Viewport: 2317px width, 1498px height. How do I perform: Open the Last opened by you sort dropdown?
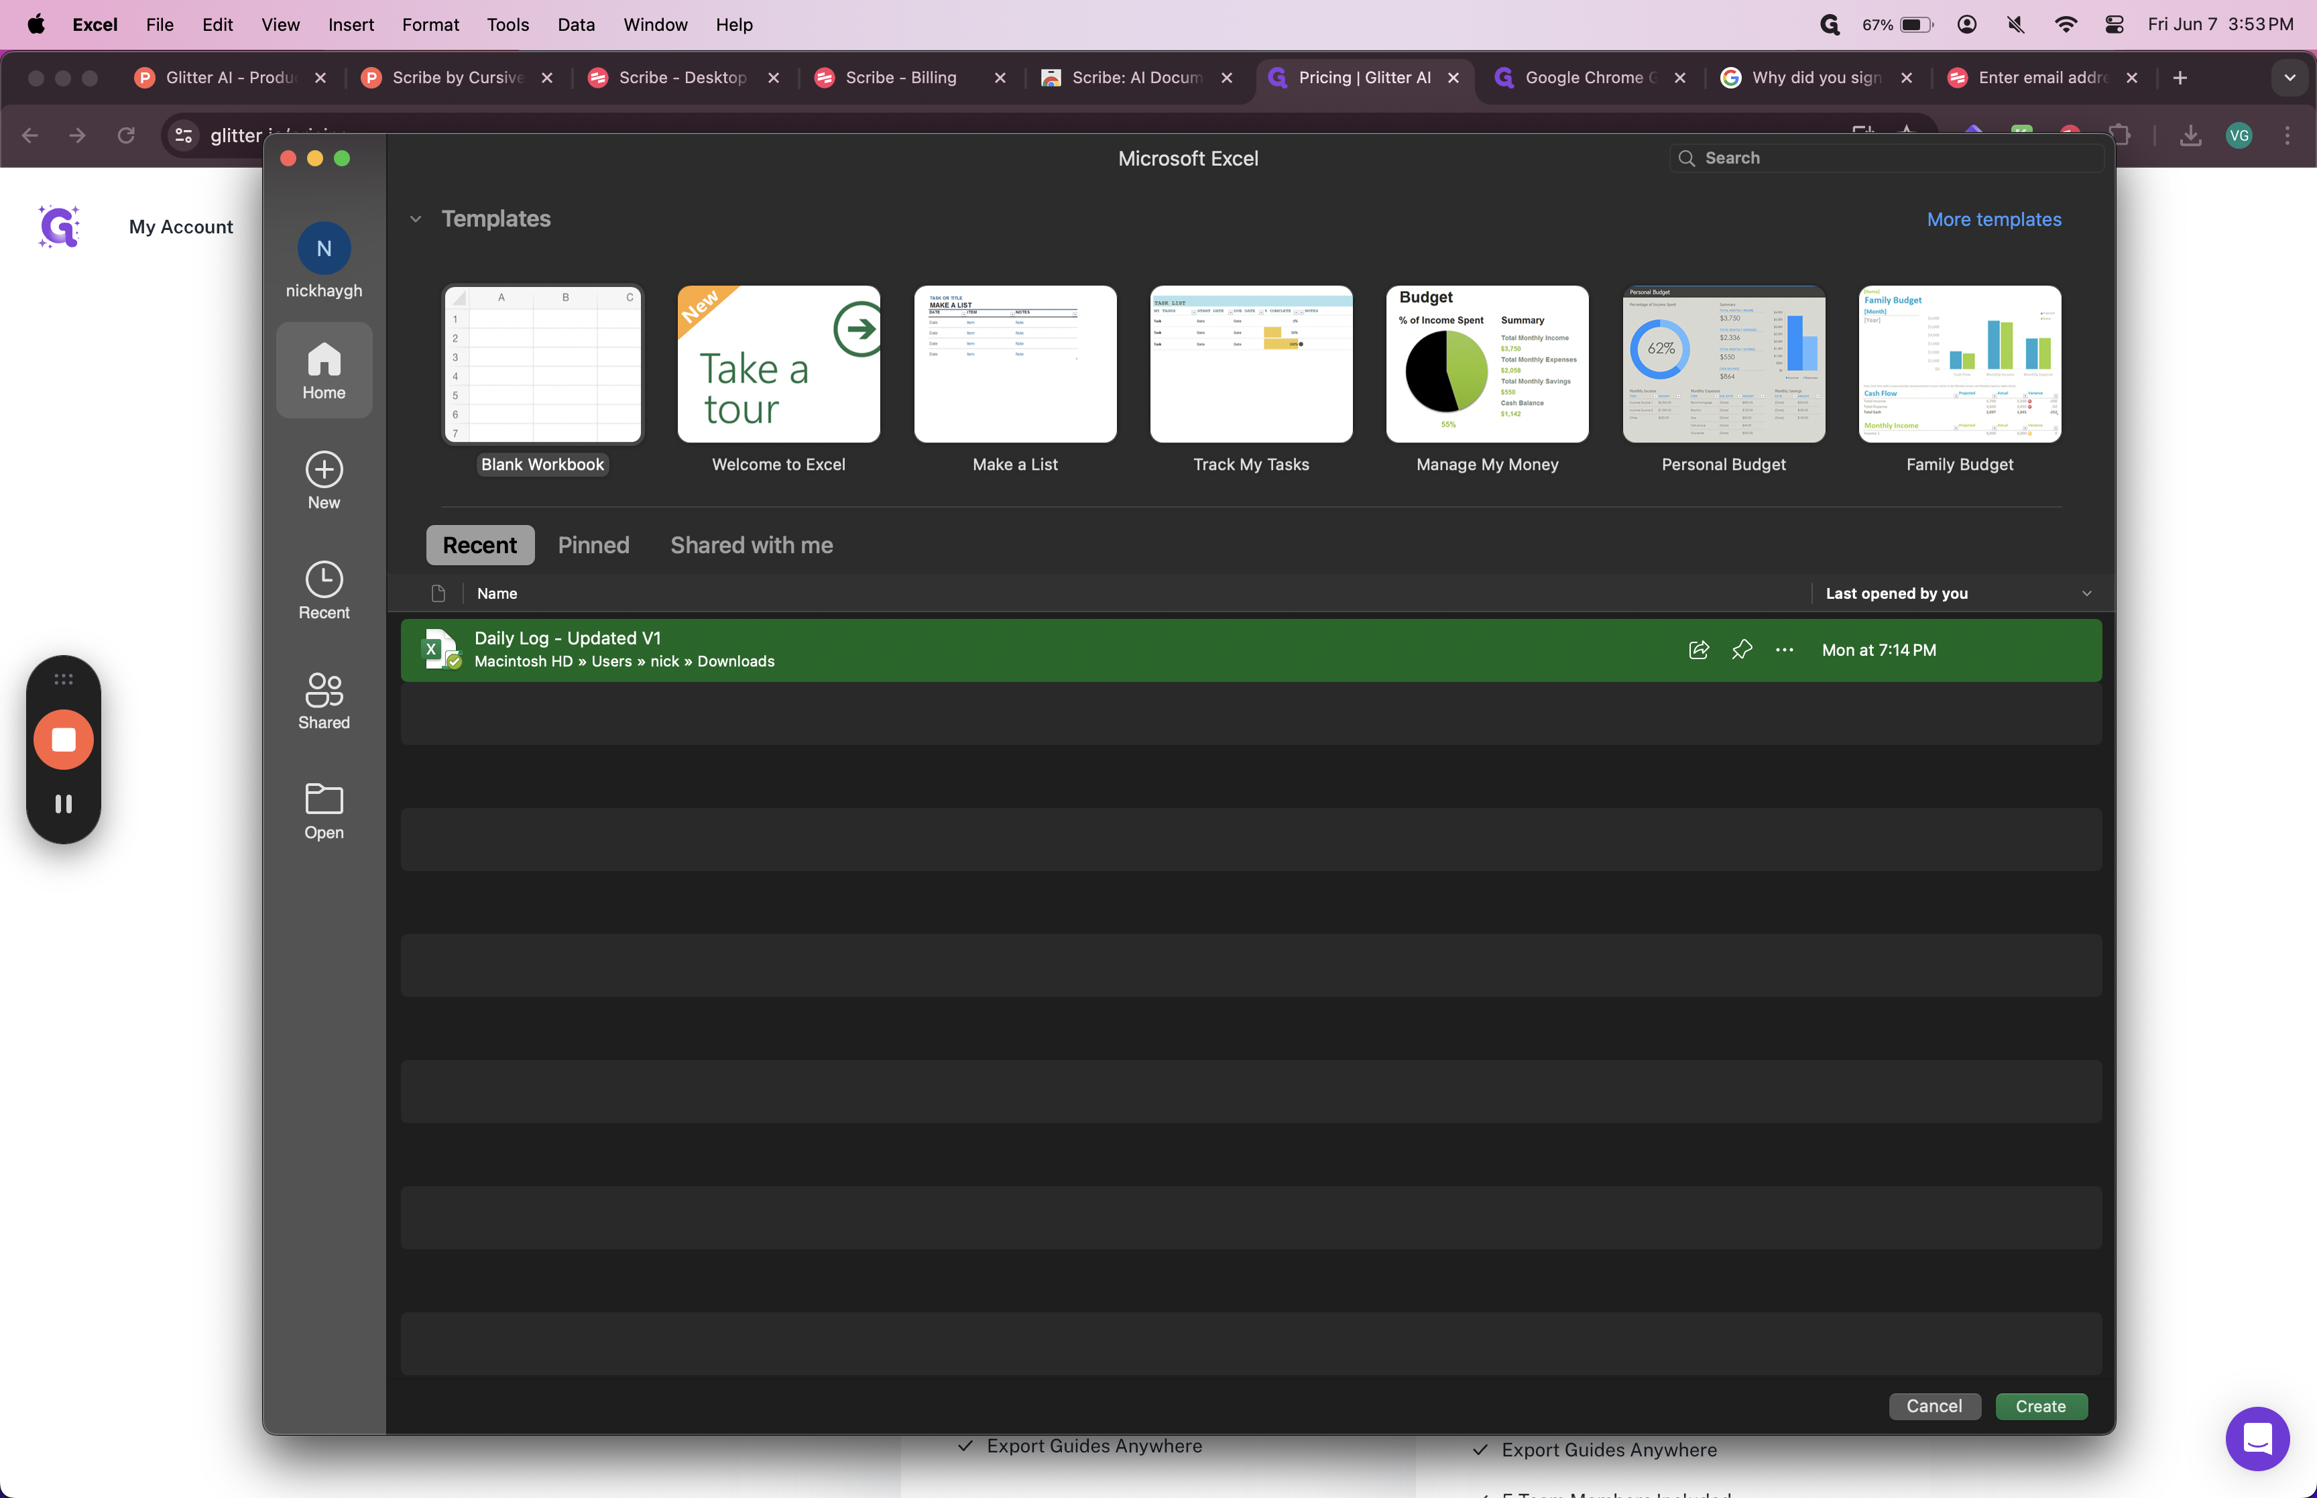tap(2086, 593)
